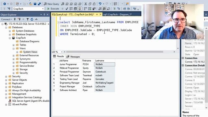
Task: Click the Open File folder icon
Action: coord(31,4)
